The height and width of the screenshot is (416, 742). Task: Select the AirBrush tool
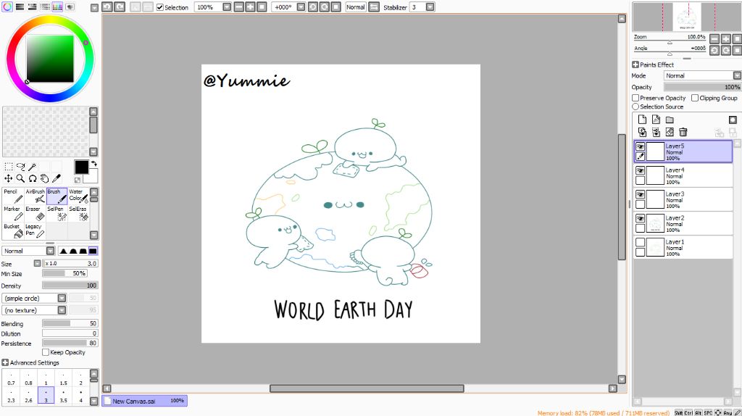pos(35,196)
